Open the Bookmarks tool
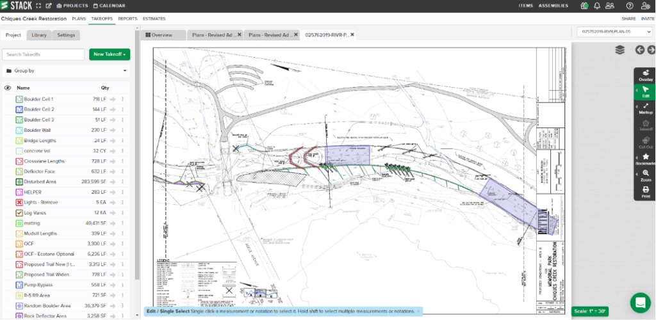 (x=646, y=159)
